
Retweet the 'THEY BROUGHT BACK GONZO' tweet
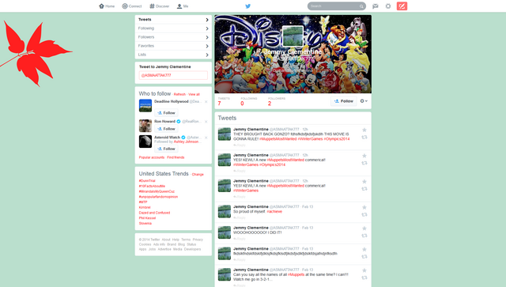364,138
